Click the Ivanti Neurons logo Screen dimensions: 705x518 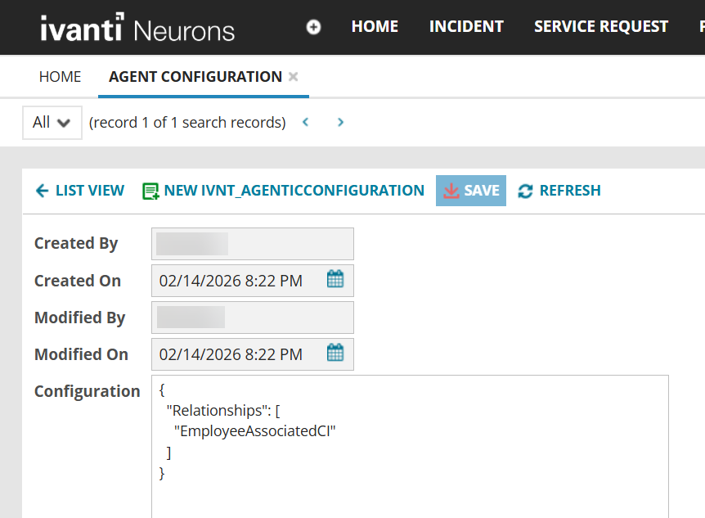137,29
